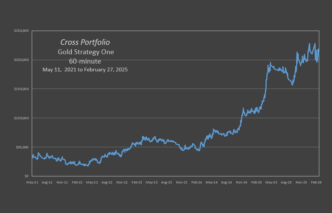The image size is (332, 213).
Task: Click the May-21 x-axis label
Action: click(x=32, y=182)
